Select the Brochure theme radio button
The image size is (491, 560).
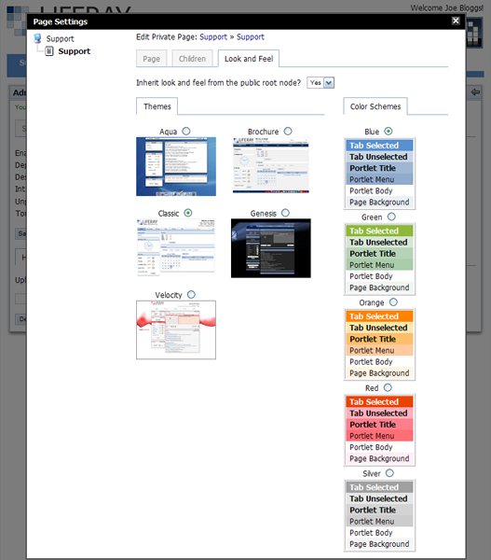pos(288,131)
